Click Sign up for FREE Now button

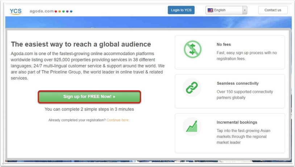90,97
